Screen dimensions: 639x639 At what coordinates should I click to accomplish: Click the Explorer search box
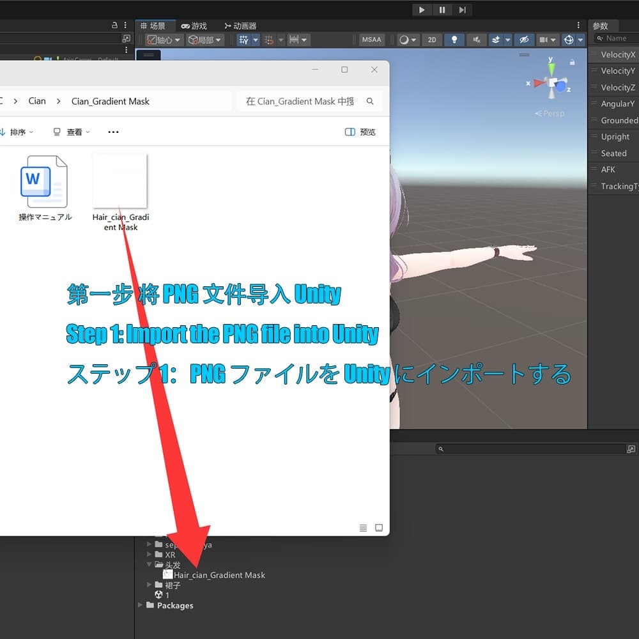pos(300,101)
